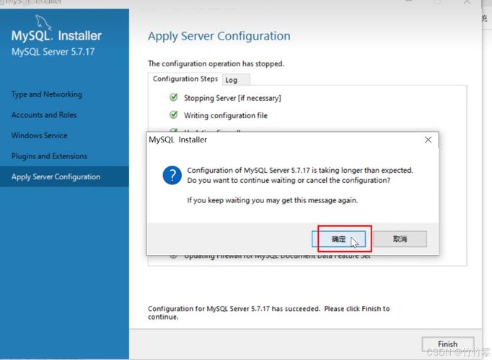Viewport: 492px width, 360px height.
Task: Click the status icon beside Updating Firewall step
Action: coord(173,256)
